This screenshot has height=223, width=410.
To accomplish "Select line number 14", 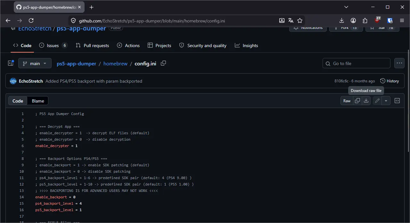I will 22,197.
